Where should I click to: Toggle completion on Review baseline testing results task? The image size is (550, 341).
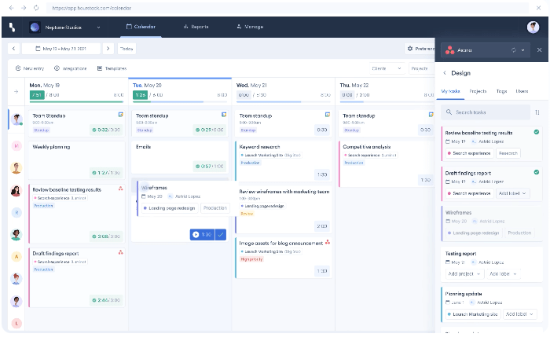coord(536,133)
